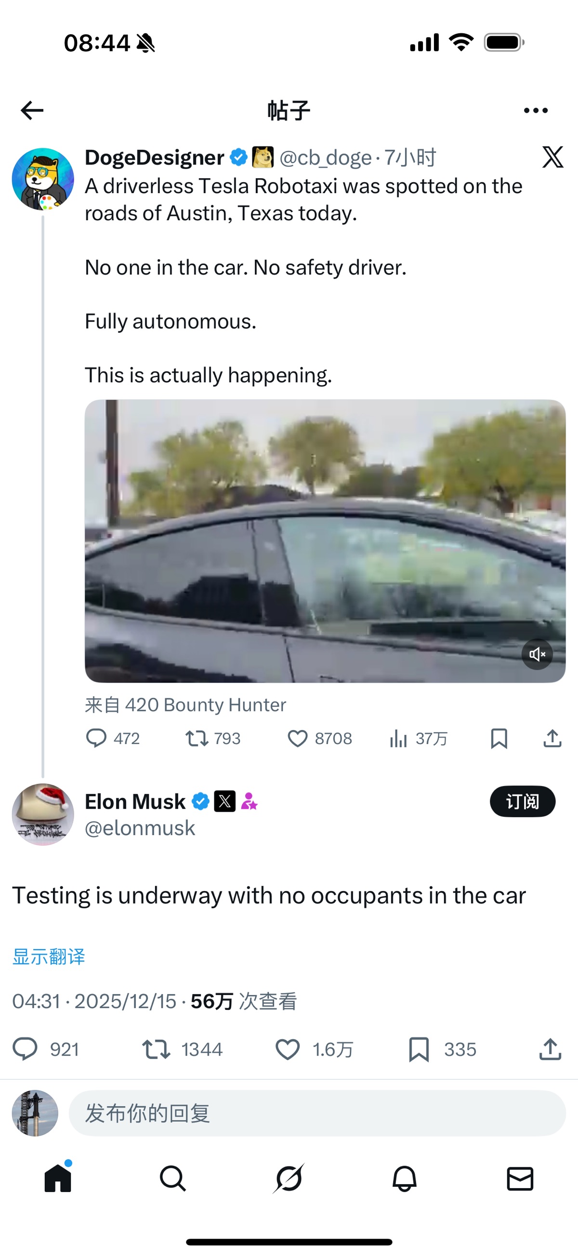Open the three-dot more options menu
578x1256 pixels.
coord(536,111)
